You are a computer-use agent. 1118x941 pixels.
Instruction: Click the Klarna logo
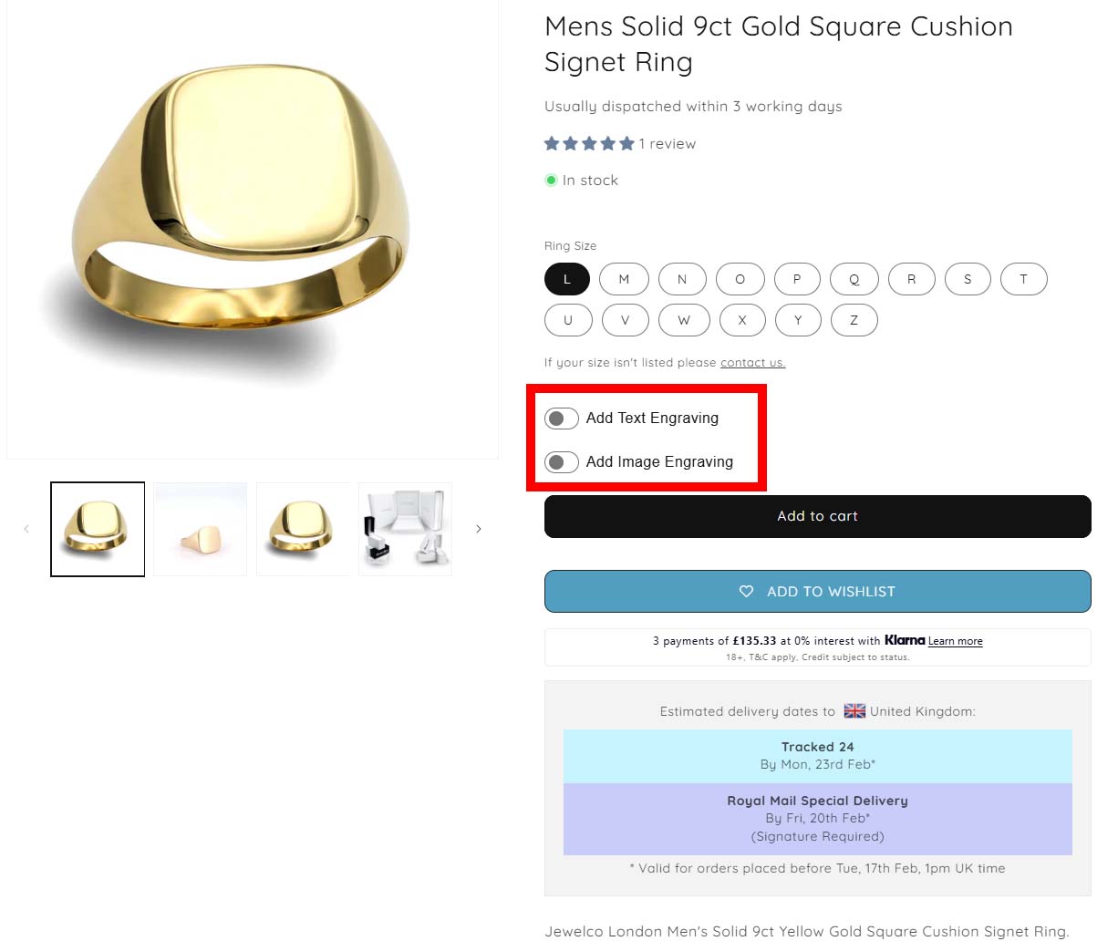tap(905, 640)
